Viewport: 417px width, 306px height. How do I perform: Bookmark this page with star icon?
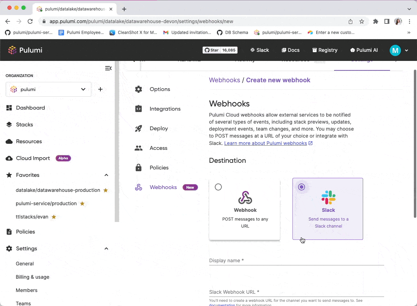pyautogui.click(x=362, y=22)
